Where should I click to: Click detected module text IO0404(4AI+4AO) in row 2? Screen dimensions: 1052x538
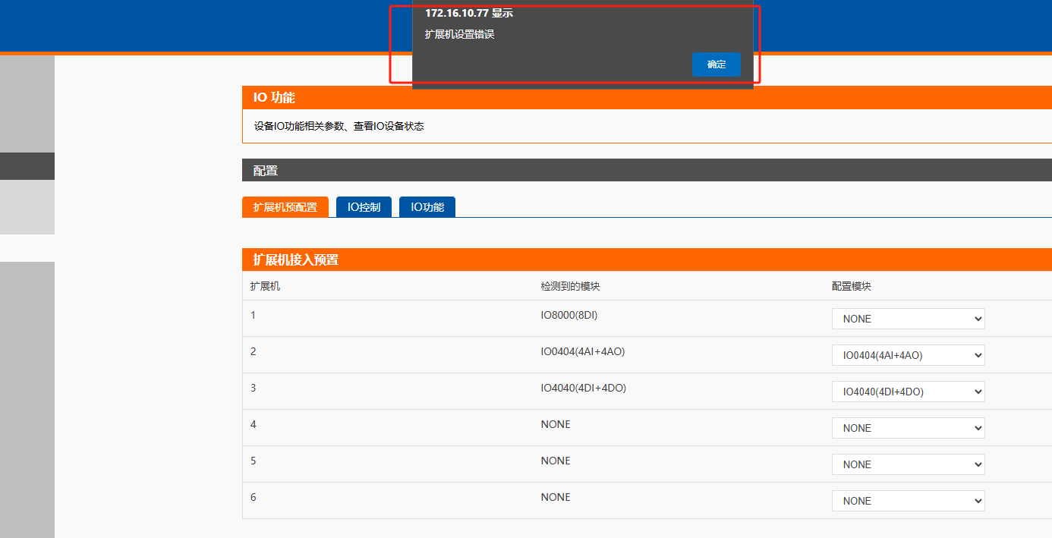582,351
